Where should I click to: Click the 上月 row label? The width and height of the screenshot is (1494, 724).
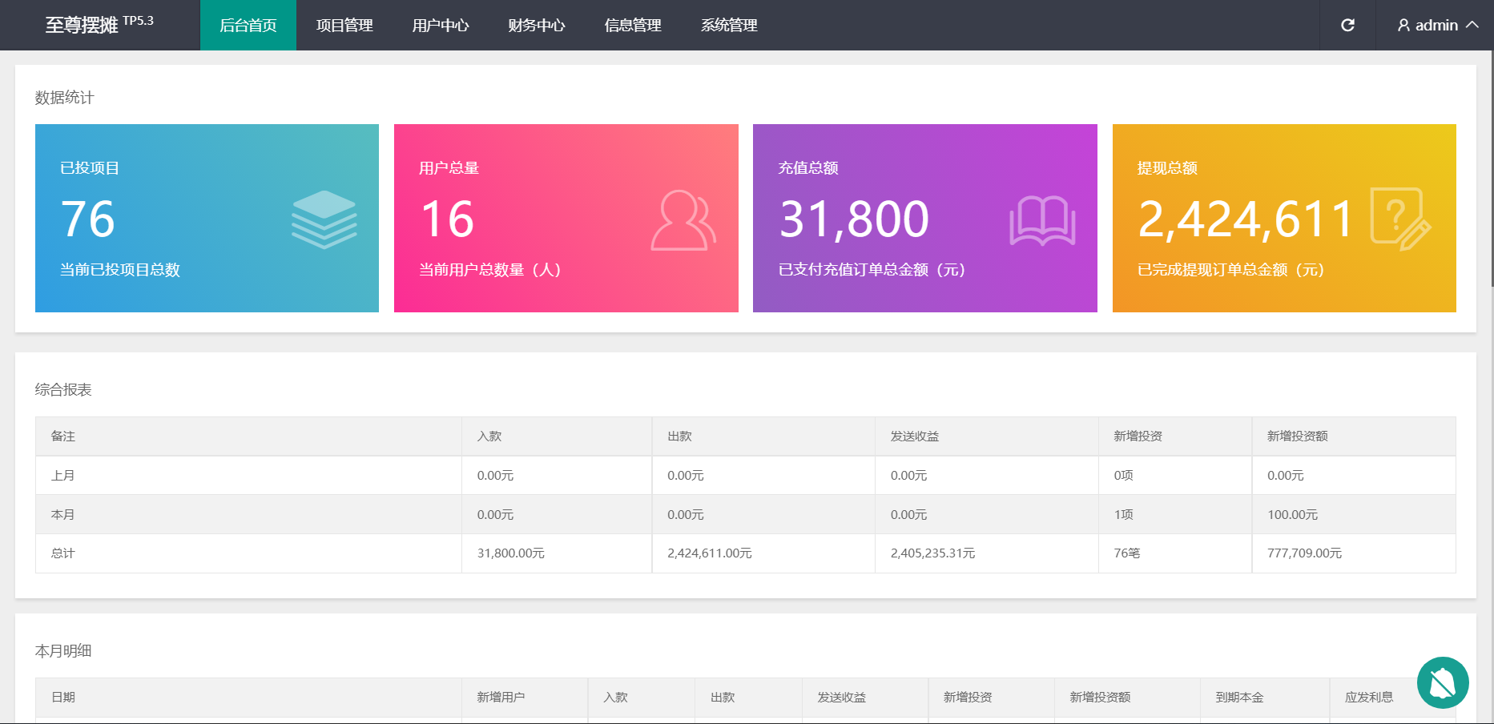[x=63, y=476]
